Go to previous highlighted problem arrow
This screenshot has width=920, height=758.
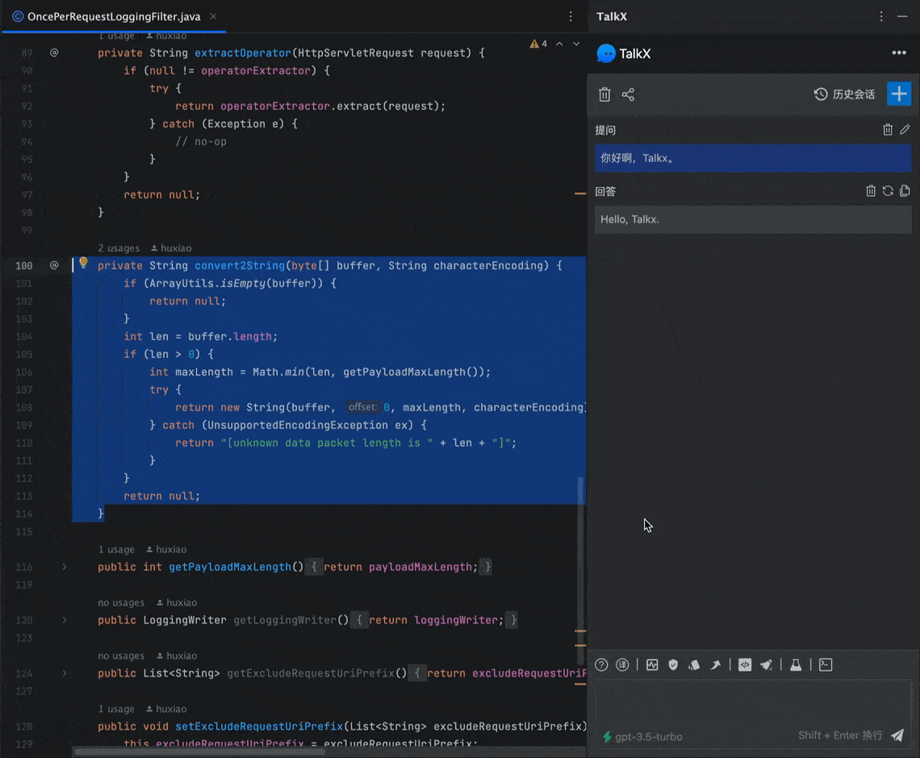[x=559, y=44]
